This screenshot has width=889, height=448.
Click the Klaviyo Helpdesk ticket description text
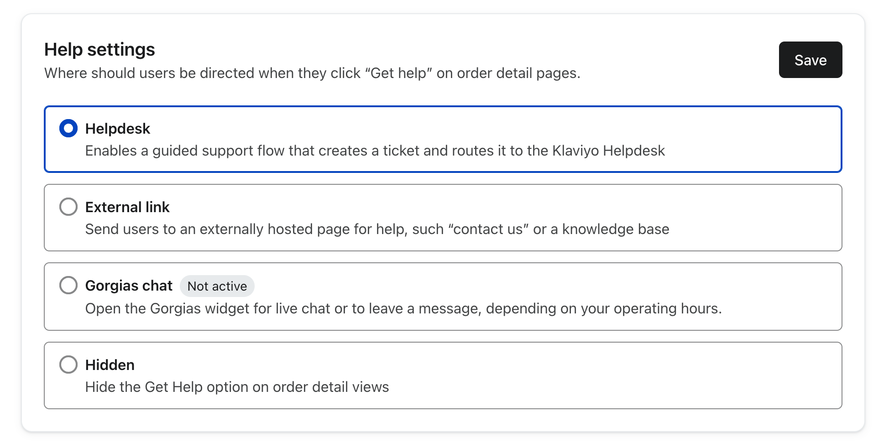[375, 151]
